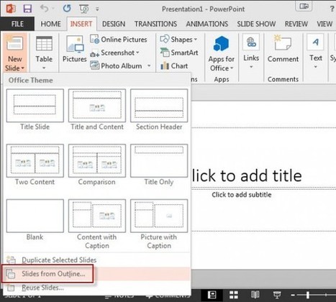
Task: Open the SLIDE SHOW tab
Action: pos(256,24)
